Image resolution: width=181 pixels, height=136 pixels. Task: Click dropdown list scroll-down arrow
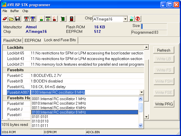coord(140,126)
